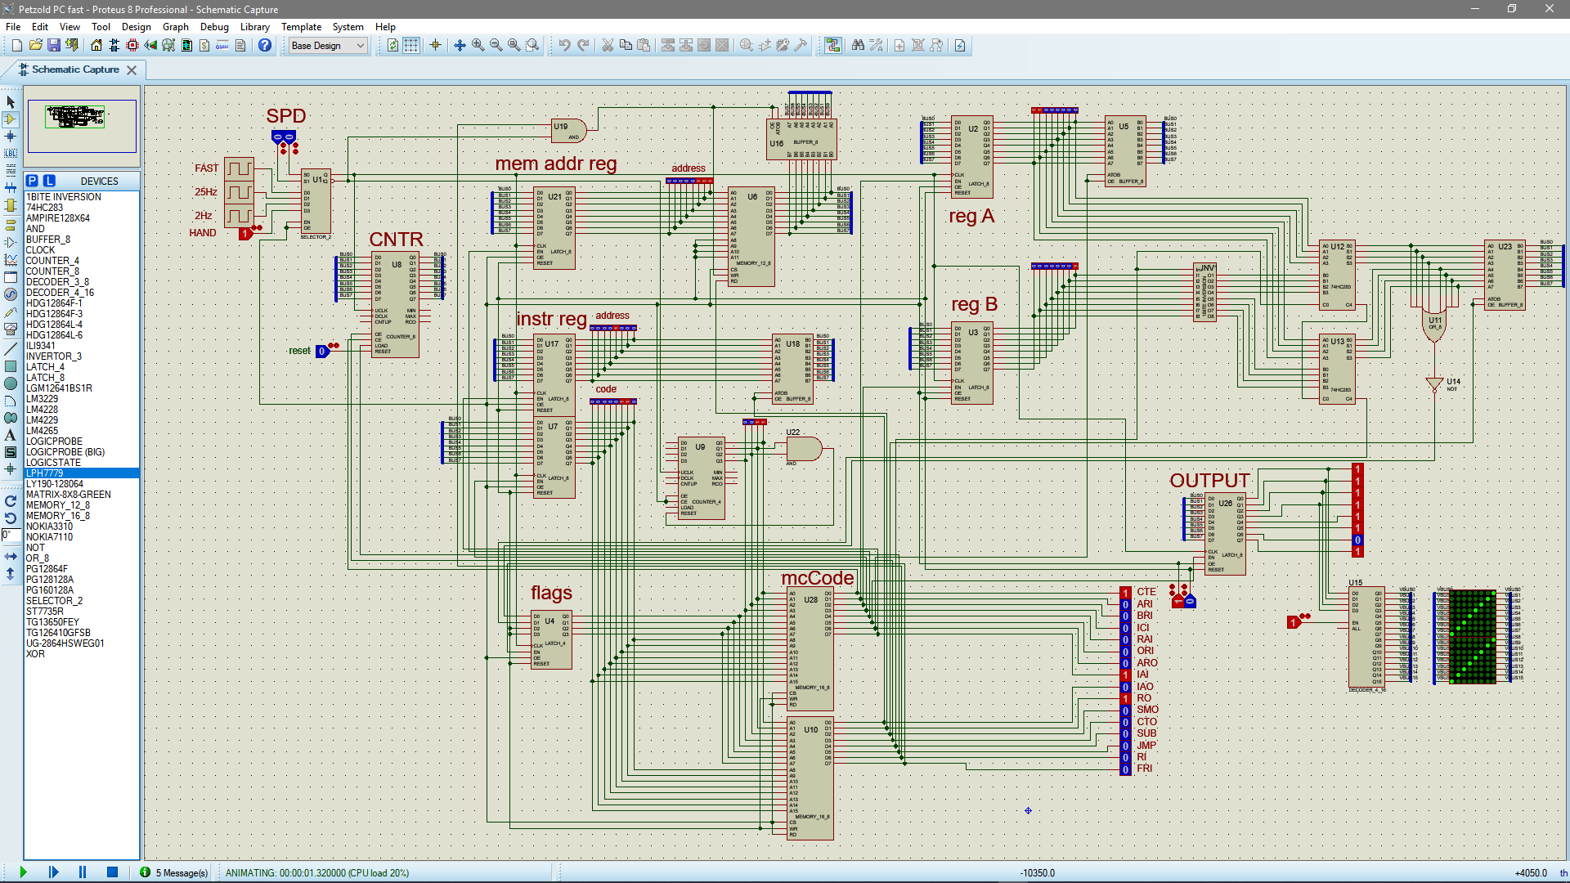Select the Junction Dot tool
Image resolution: width=1570 pixels, height=883 pixels.
pos(11,137)
